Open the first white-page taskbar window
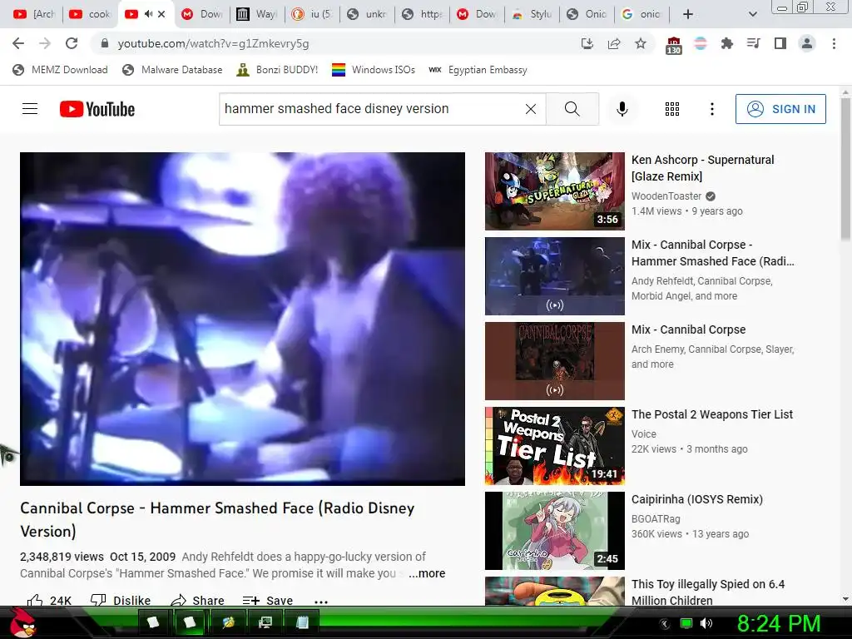 click(x=153, y=622)
